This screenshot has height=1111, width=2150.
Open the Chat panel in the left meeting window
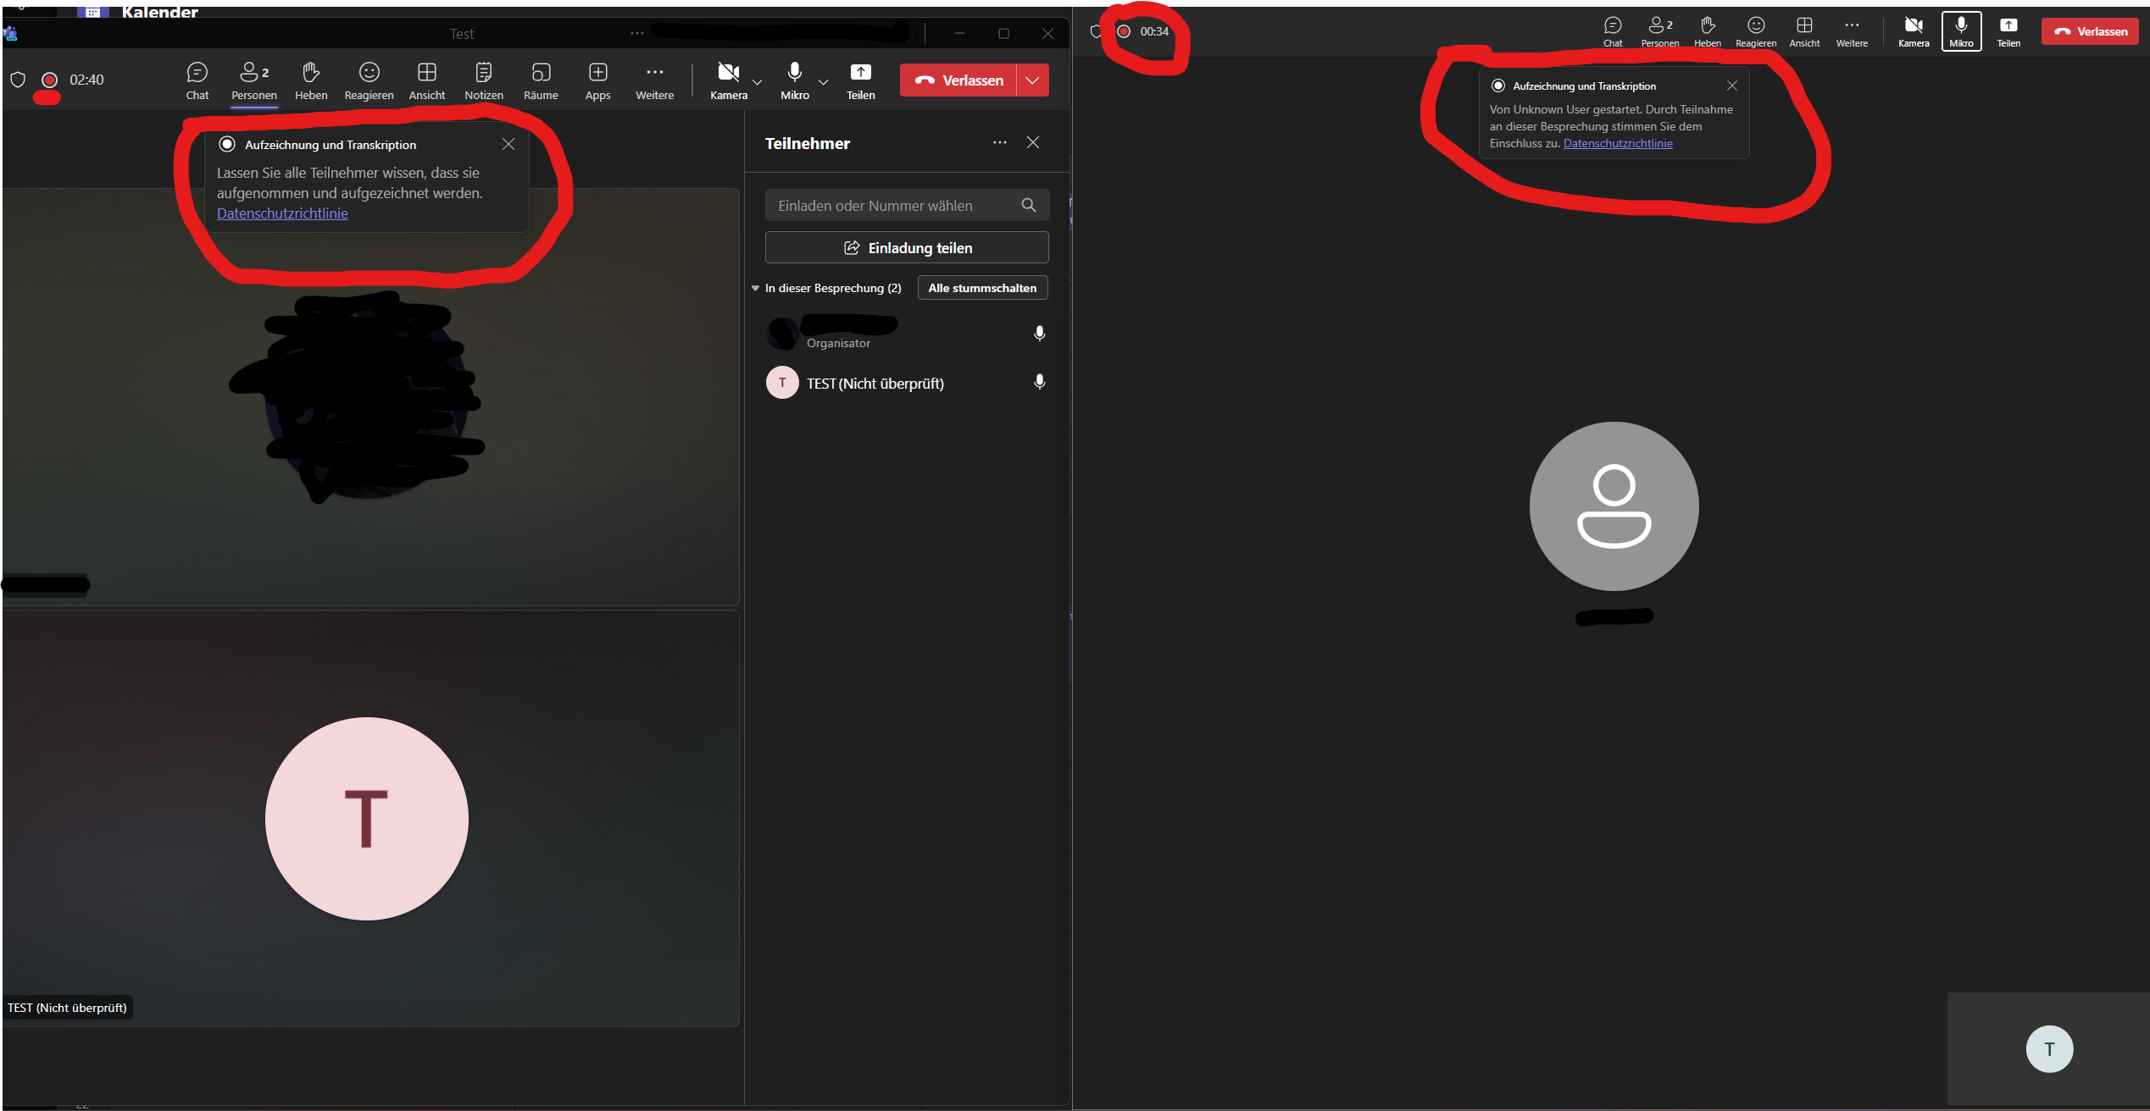(197, 80)
